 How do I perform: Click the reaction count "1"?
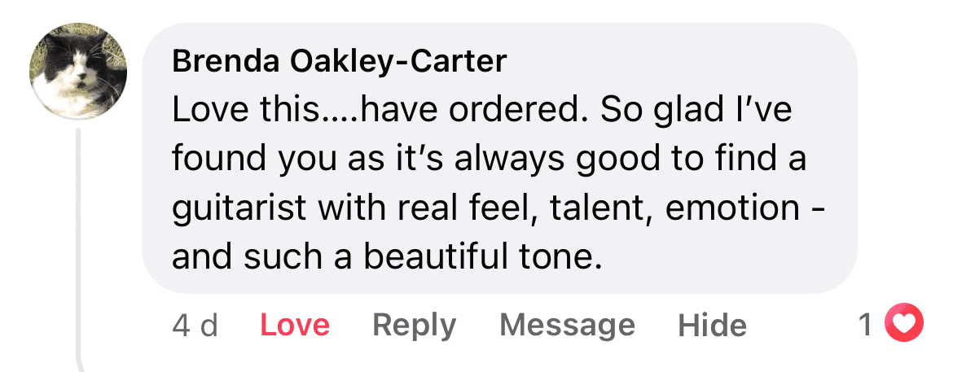(867, 326)
